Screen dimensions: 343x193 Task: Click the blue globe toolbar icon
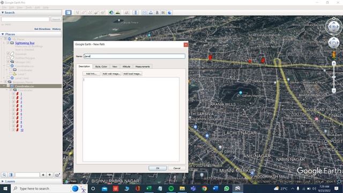[x=169, y=12]
